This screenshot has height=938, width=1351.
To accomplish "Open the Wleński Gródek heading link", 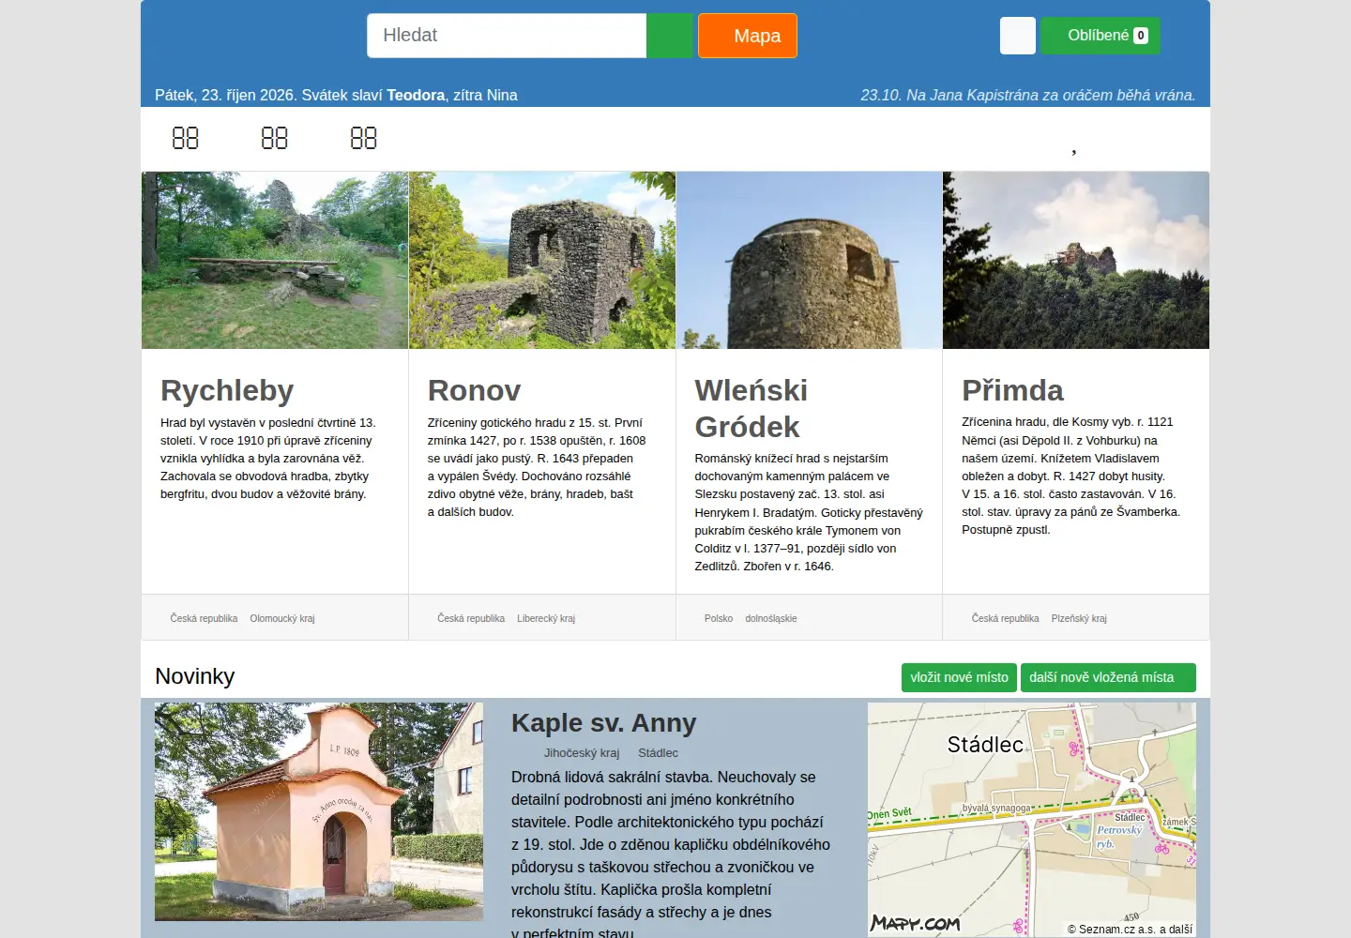I will tap(751, 408).
